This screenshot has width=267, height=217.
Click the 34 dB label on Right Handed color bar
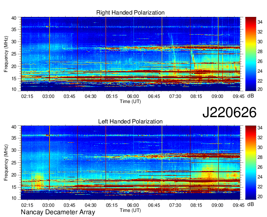pyautogui.click(x=260, y=22)
